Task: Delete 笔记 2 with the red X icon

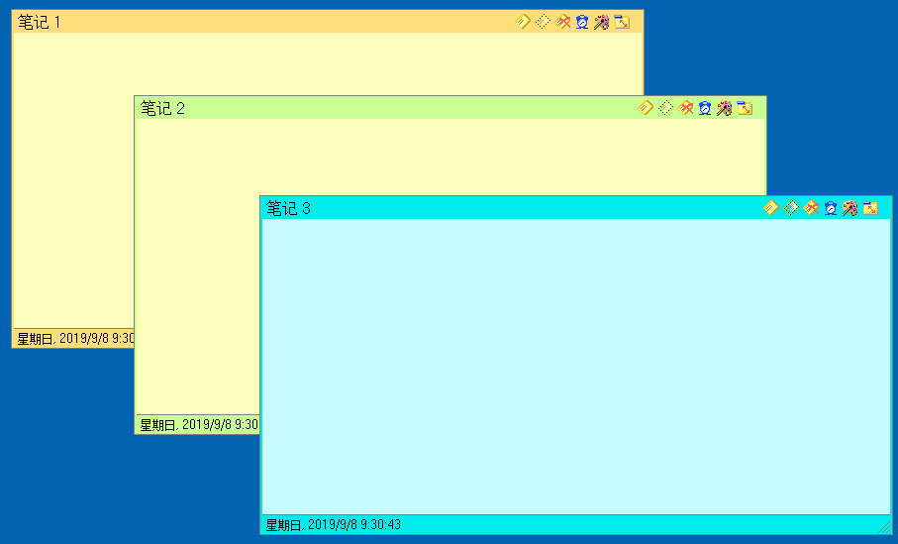Action: pyautogui.click(x=686, y=108)
